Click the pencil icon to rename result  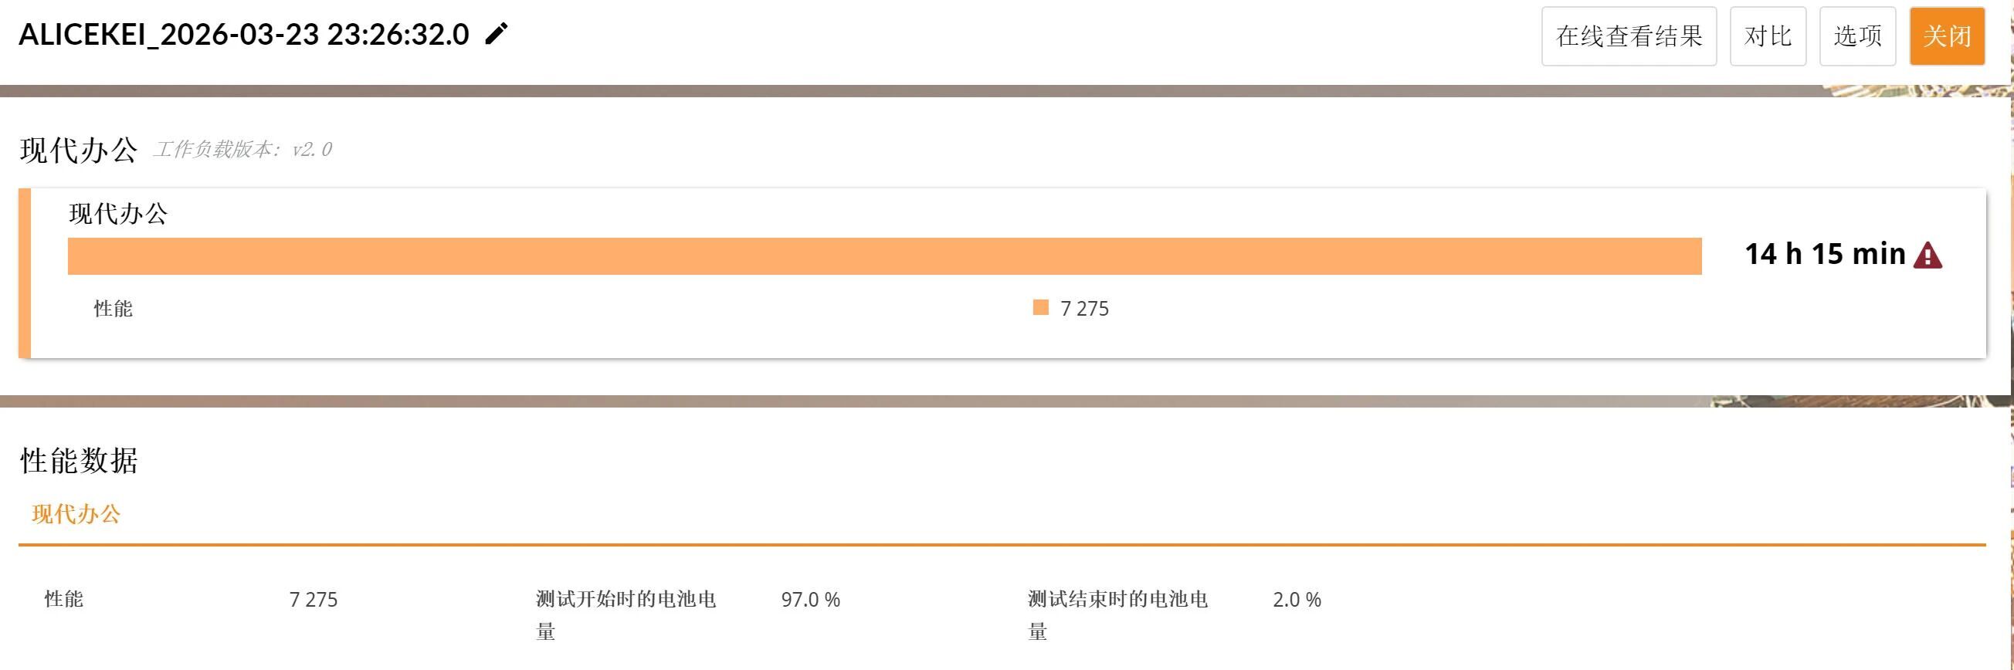(497, 35)
